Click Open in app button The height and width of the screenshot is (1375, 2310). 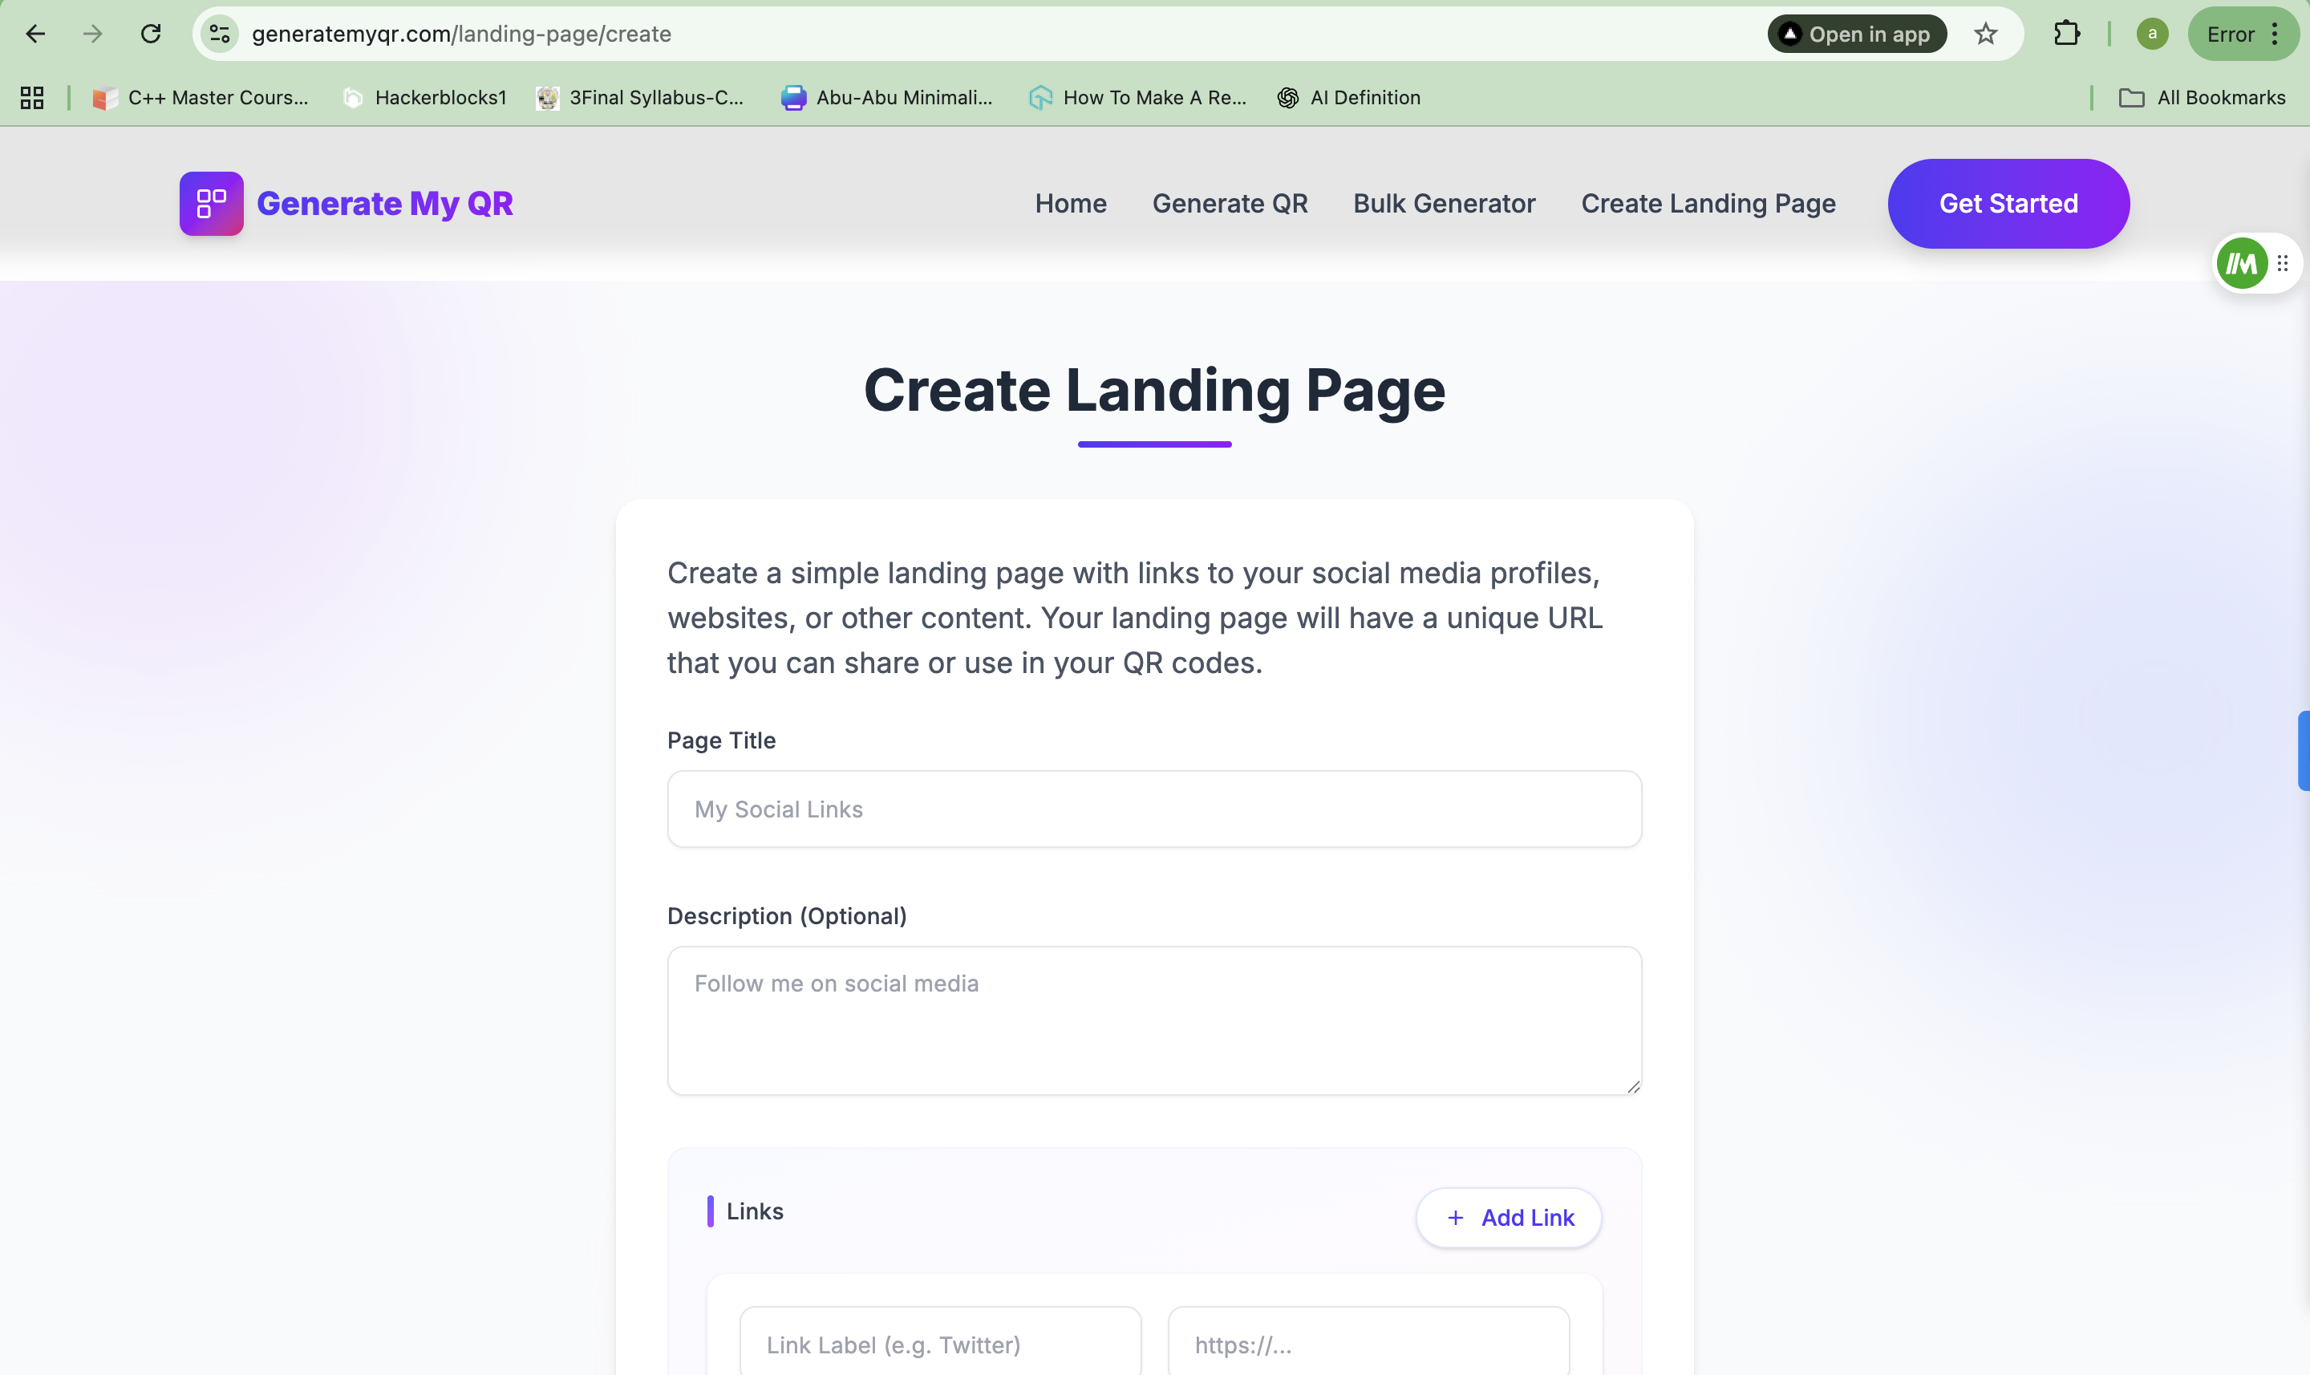(1856, 34)
